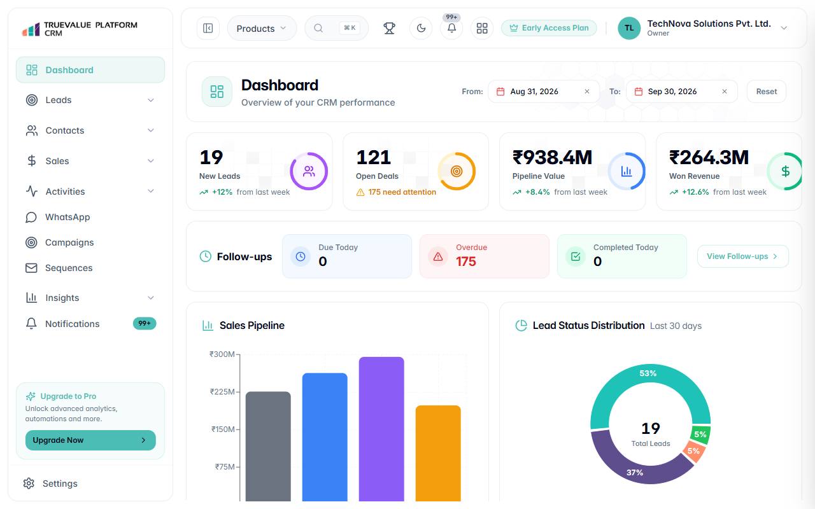Click the Pipeline Value bar chart icon

click(627, 171)
